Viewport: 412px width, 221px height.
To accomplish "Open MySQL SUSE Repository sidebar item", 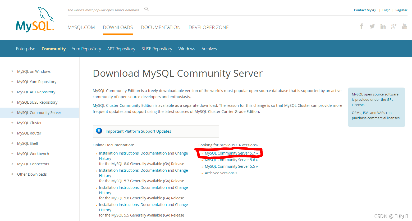I will [37, 102].
